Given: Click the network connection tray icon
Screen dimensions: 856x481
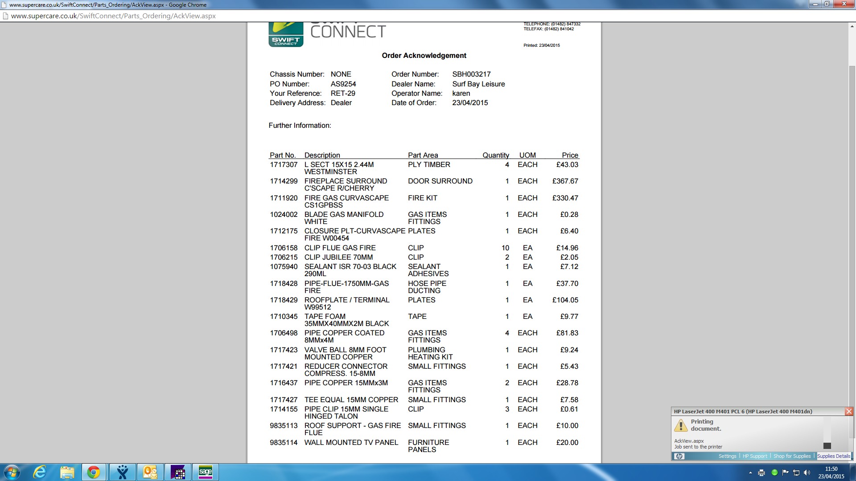Looking at the screenshot, I should pyautogui.click(x=796, y=473).
